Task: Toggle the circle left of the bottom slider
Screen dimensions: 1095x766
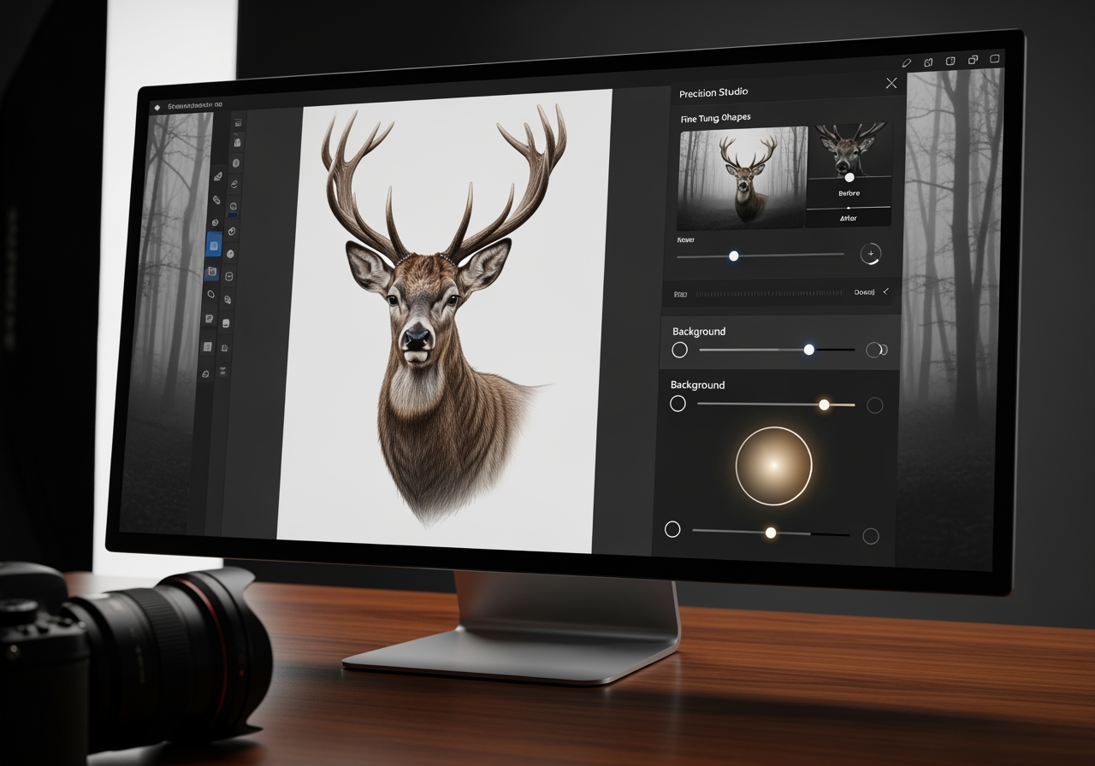Action: pos(672,529)
